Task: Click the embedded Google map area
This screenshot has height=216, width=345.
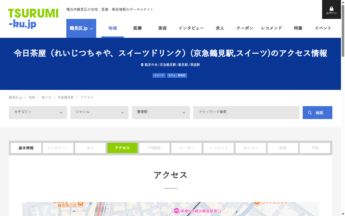Action: click(x=171, y=209)
